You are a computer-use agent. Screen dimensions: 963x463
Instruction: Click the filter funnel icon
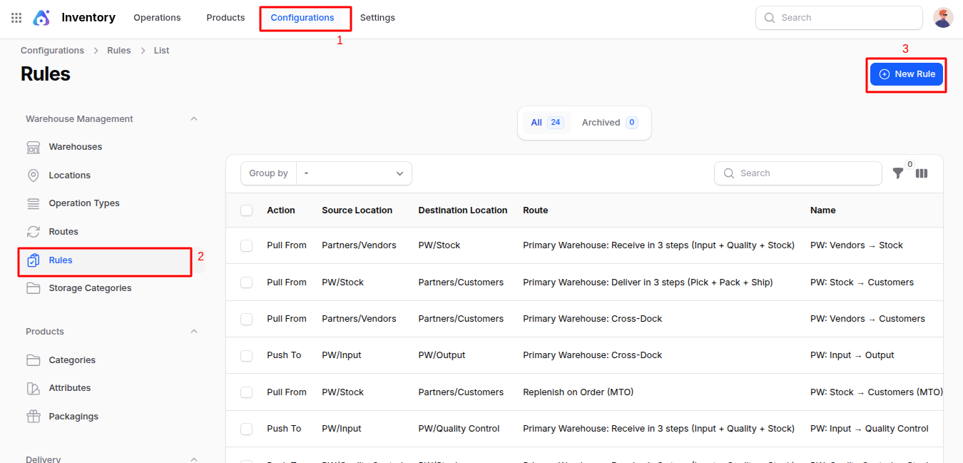tap(898, 173)
